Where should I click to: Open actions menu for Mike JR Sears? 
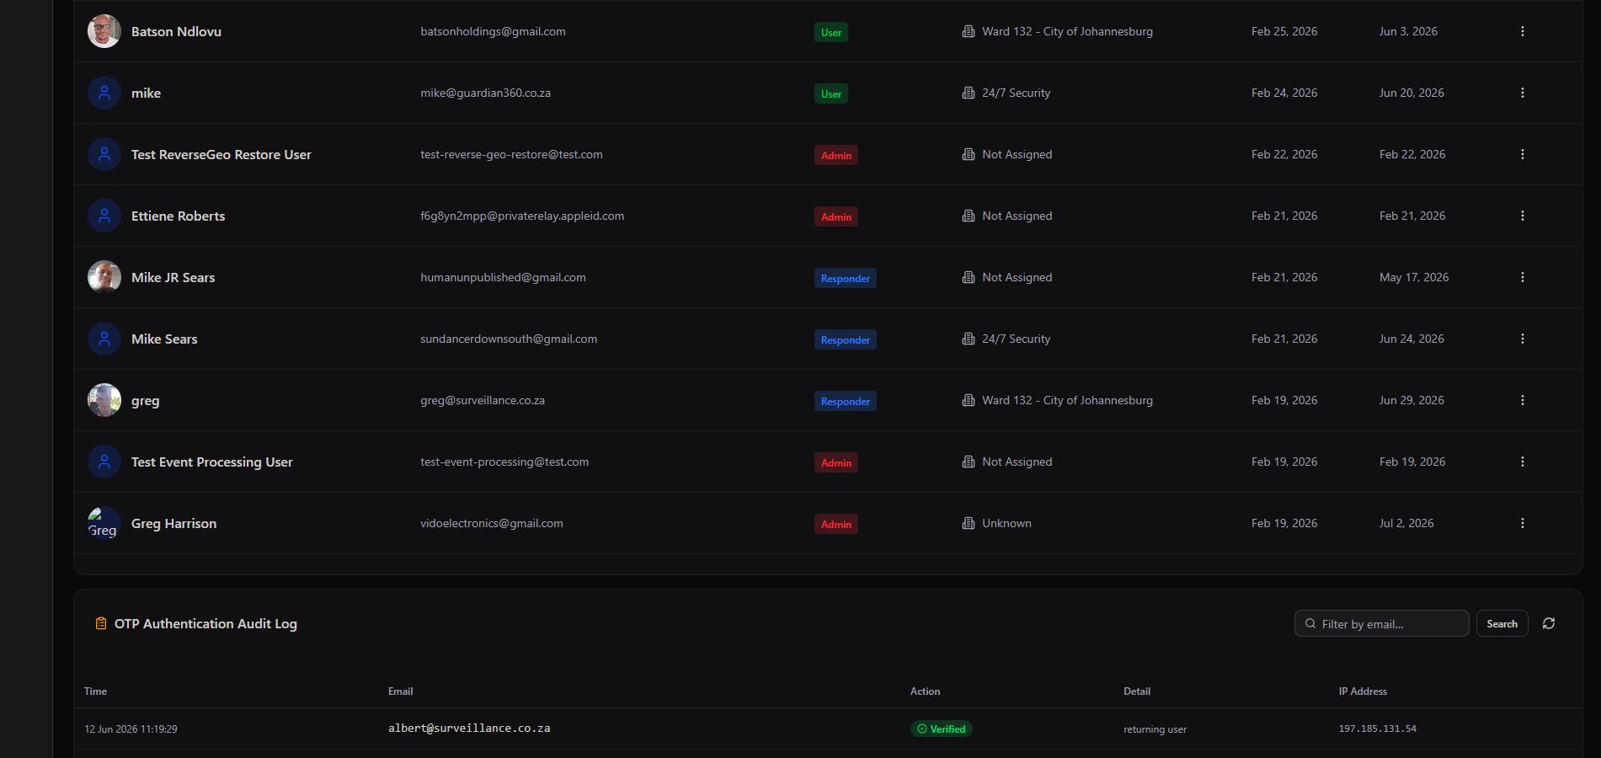click(x=1522, y=277)
